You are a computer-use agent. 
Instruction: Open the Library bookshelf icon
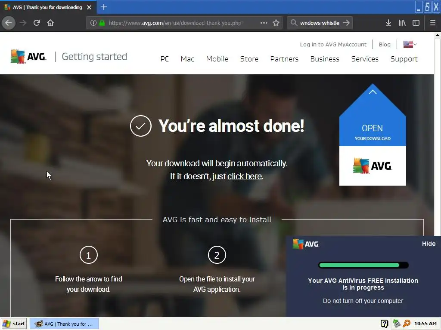click(x=402, y=23)
